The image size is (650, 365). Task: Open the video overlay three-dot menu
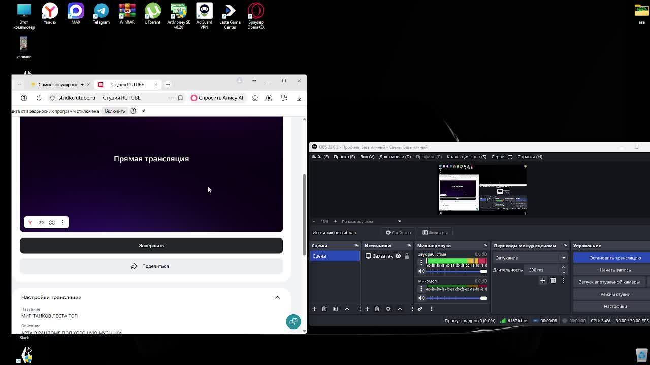pos(63,222)
